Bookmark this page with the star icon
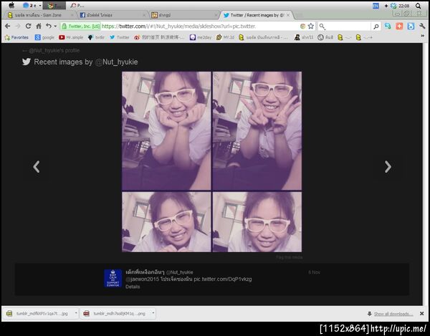The image size is (430, 336). tap(311, 26)
